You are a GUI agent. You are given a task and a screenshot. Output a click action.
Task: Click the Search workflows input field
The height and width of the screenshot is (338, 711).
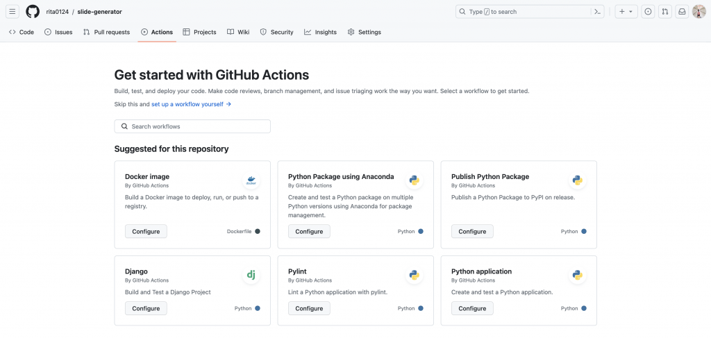192,126
